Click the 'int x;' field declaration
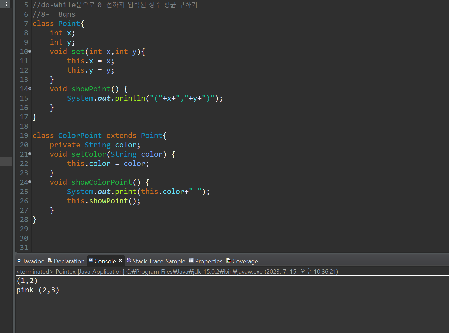Viewport: 449px width, 333px height. [x=62, y=33]
